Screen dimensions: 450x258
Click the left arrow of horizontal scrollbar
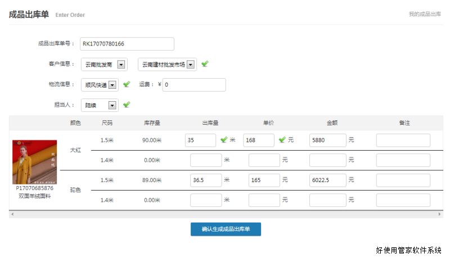[12, 214]
